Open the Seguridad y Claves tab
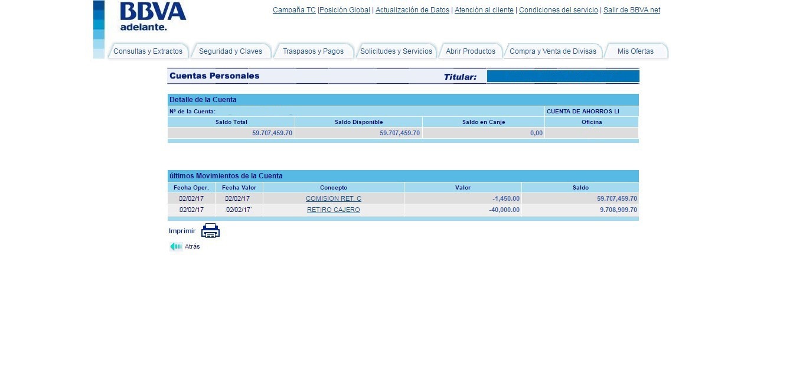The image size is (806, 372). (x=231, y=51)
